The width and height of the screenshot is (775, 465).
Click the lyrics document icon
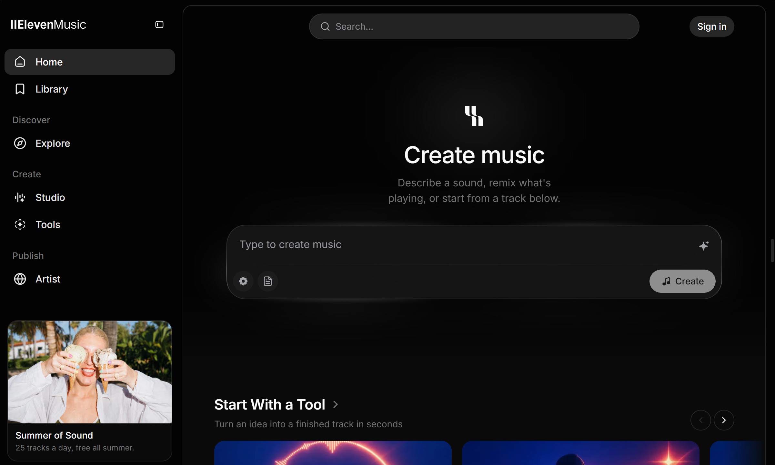(268, 281)
